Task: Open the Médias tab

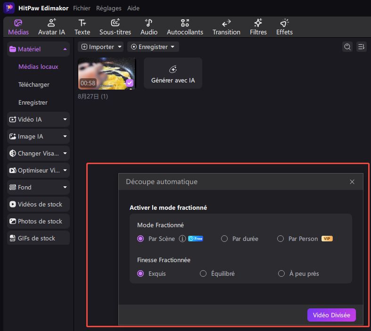Action: click(x=18, y=27)
